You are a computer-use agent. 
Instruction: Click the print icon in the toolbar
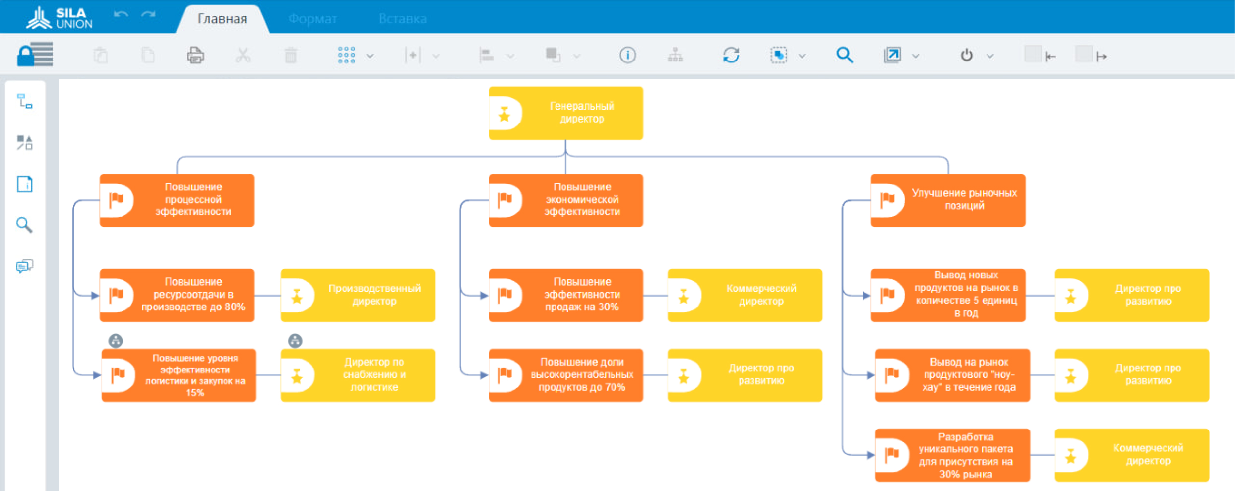click(195, 55)
